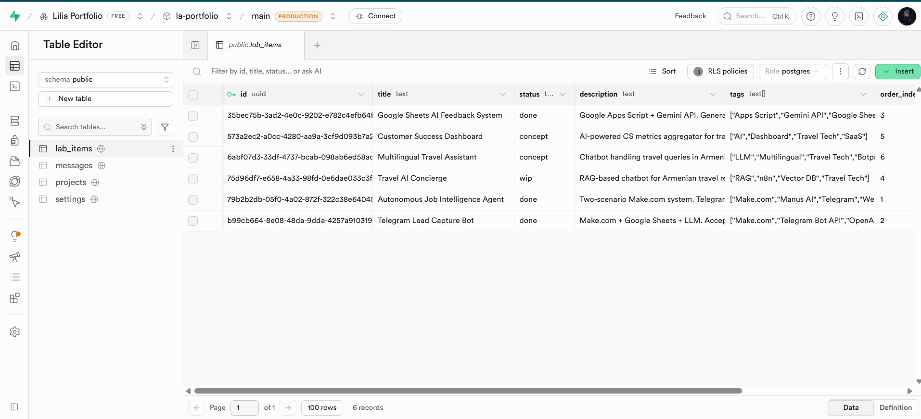Image resolution: width=921 pixels, height=419 pixels.
Task: Open Realtime icon in sidebar
Action: pos(15,202)
